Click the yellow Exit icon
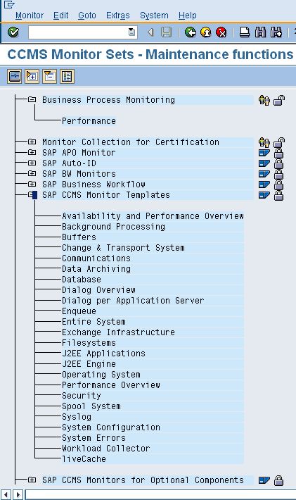296x500 pixels. coord(206,32)
